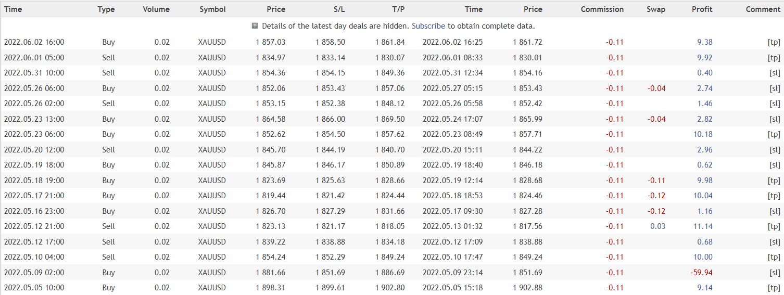Select open time 2022.05.19 18:00
This screenshot has width=784, height=295.
34,165
